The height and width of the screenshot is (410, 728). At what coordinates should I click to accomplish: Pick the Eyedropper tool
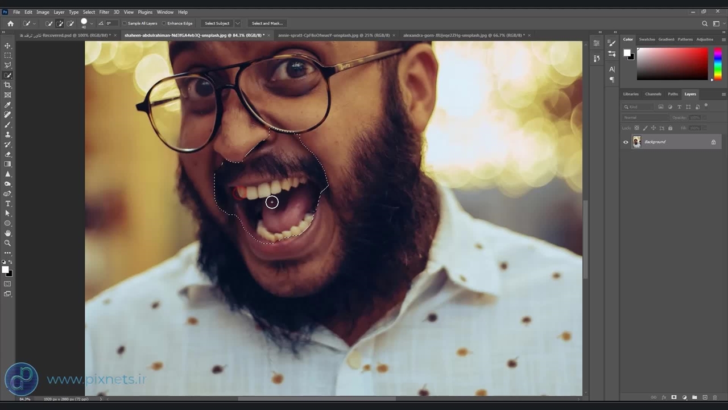tap(8, 105)
